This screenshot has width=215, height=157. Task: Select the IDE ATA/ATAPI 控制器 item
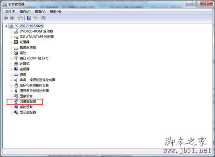click(37, 37)
